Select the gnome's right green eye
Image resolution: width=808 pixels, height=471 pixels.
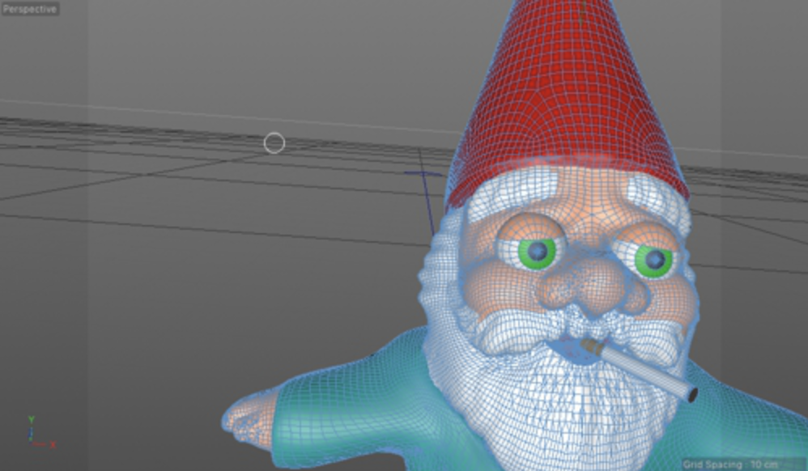653,260
